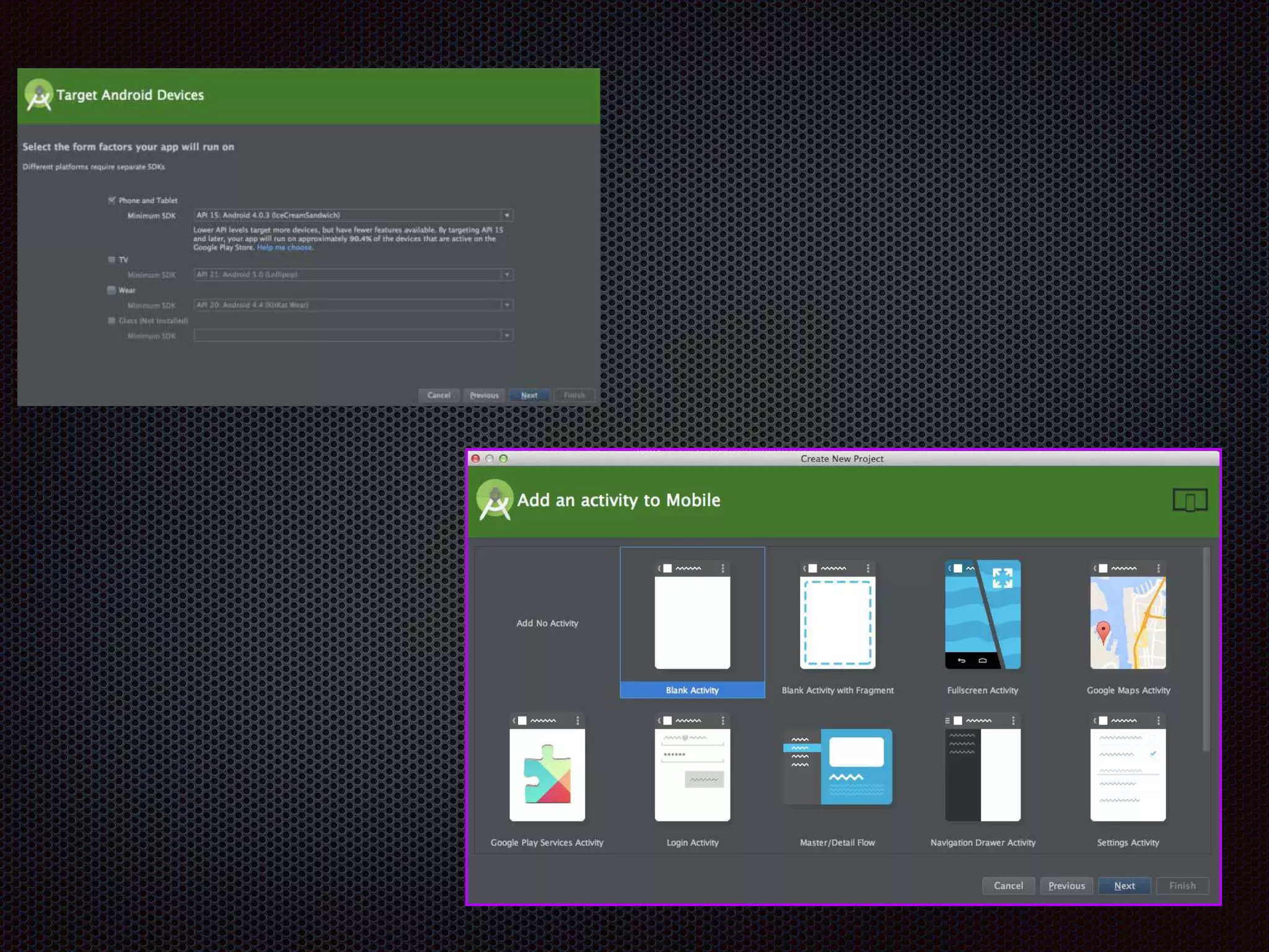Enable the Wear form factor checkbox
The height and width of the screenshot is (952, 1269).
(x=112, y=290)
